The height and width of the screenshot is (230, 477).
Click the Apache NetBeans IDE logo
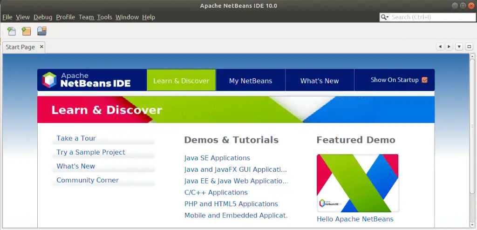point(86,80)
